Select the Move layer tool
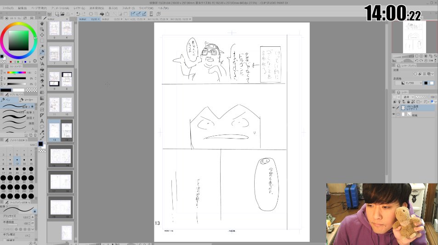438x245 pixels. 42,35
